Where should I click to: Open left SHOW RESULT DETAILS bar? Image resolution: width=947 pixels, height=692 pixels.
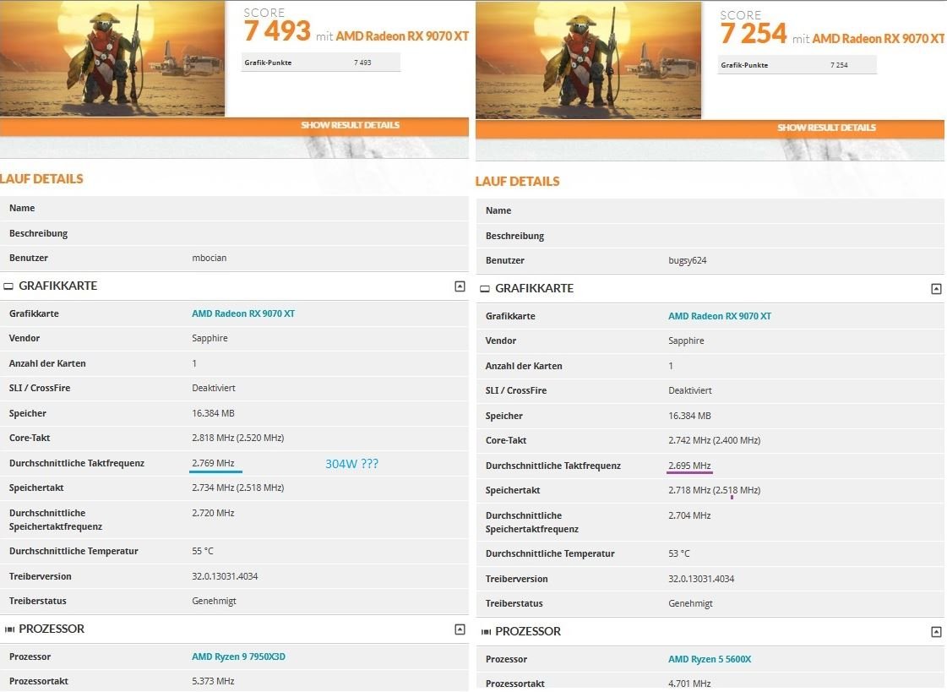click(234, 126)
